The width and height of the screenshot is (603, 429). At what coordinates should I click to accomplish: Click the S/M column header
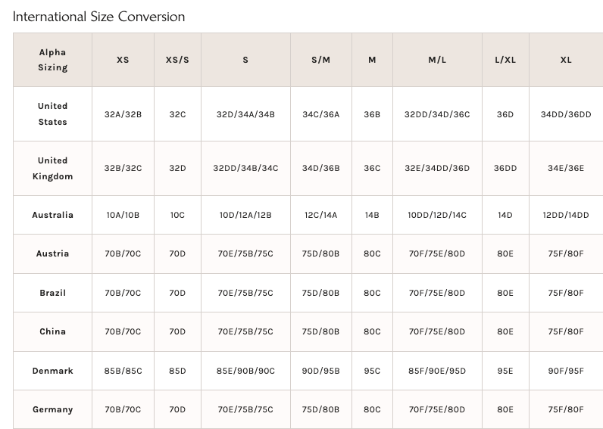[320, 60]
